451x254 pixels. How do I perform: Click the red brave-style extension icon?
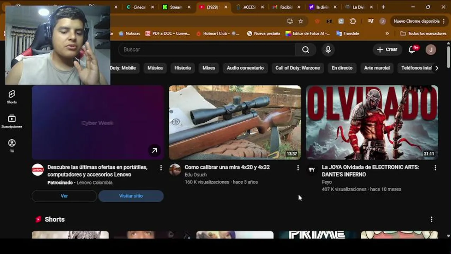pos(317,21)
